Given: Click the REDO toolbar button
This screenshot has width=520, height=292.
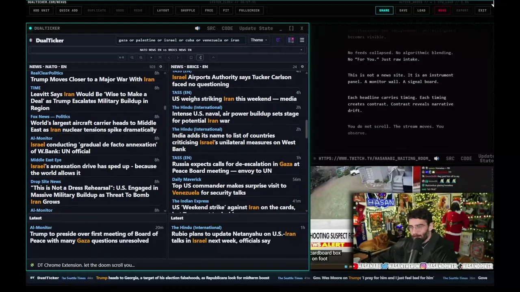Looking at the screenshot, I should 138,11.
